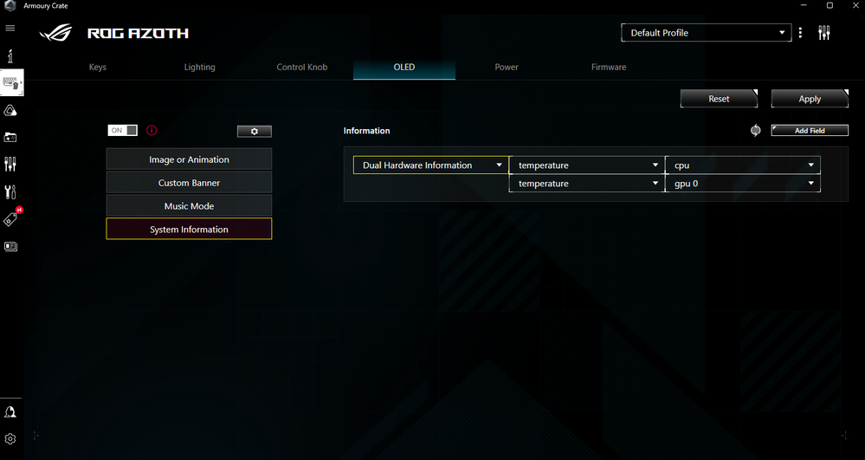This screenshot has width=865, height=460.
Task: Switch to the Lighting tab
Action: [x=200, y=67]
